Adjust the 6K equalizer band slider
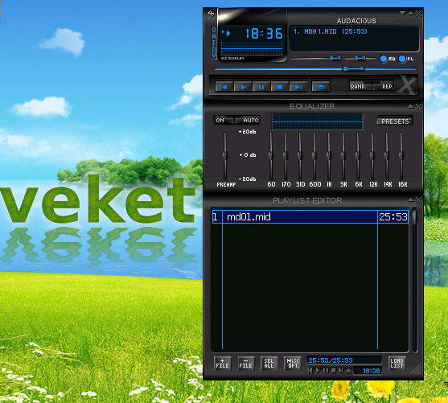The height and width of the screenshot is (403, 448). pos(358,155)
